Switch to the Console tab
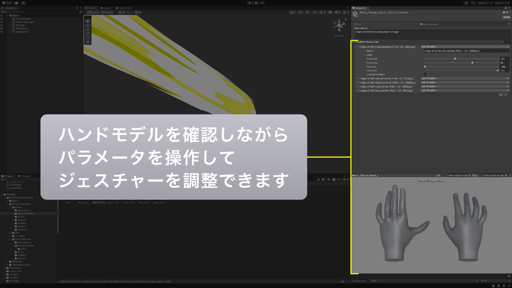The width and height of the screenshot is (512, 288). (24, 176)
